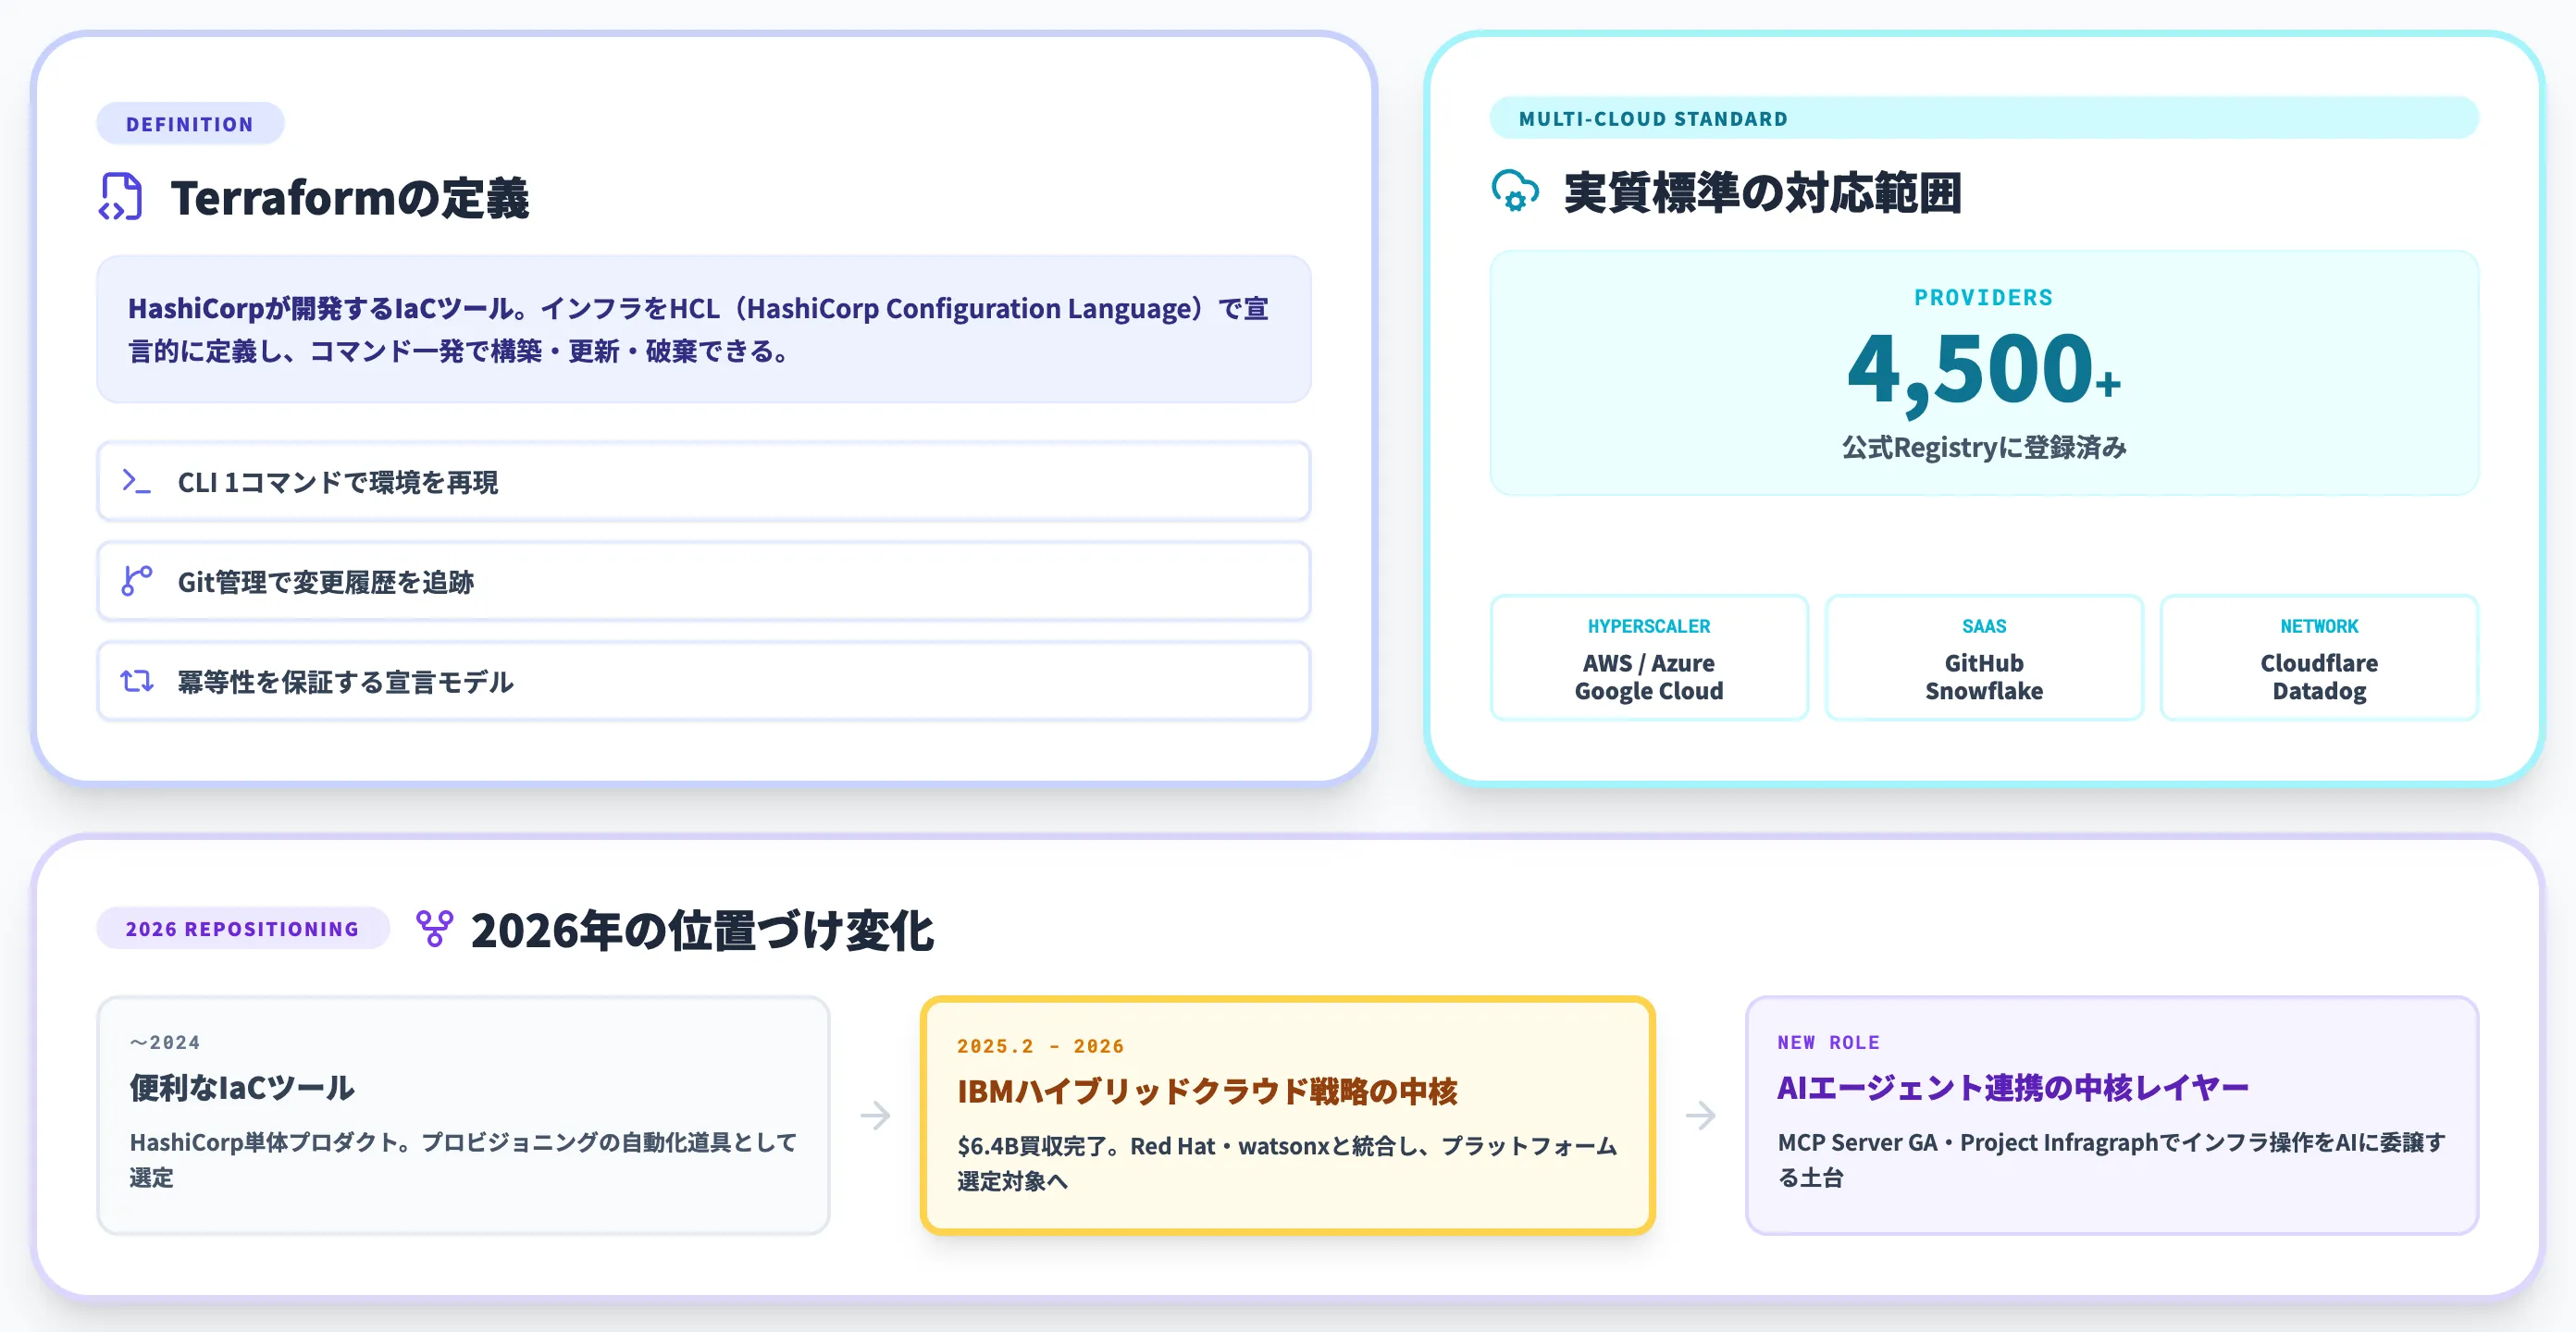Click the git branch icon in Git管理 row
The width and height of the screenshot is (2576, 1332).
coord(136,581)
